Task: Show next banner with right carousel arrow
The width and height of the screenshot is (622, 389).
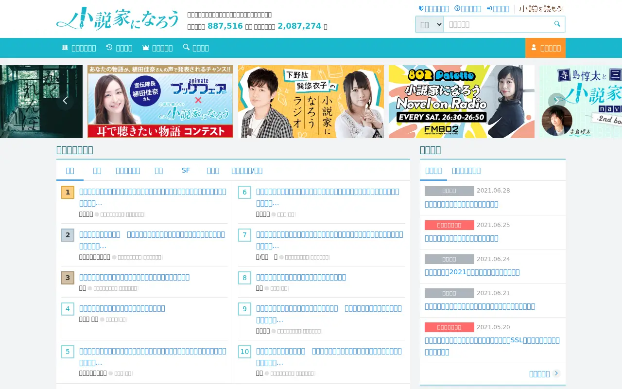Action: [557, 101]
